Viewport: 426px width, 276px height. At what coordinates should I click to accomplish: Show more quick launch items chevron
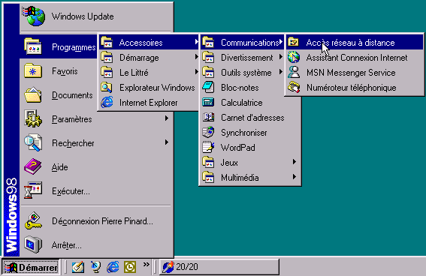click(147, 264)
